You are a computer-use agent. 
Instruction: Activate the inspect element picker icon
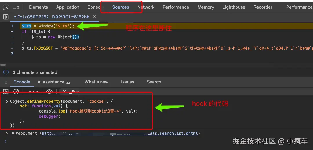coord(6,7)
